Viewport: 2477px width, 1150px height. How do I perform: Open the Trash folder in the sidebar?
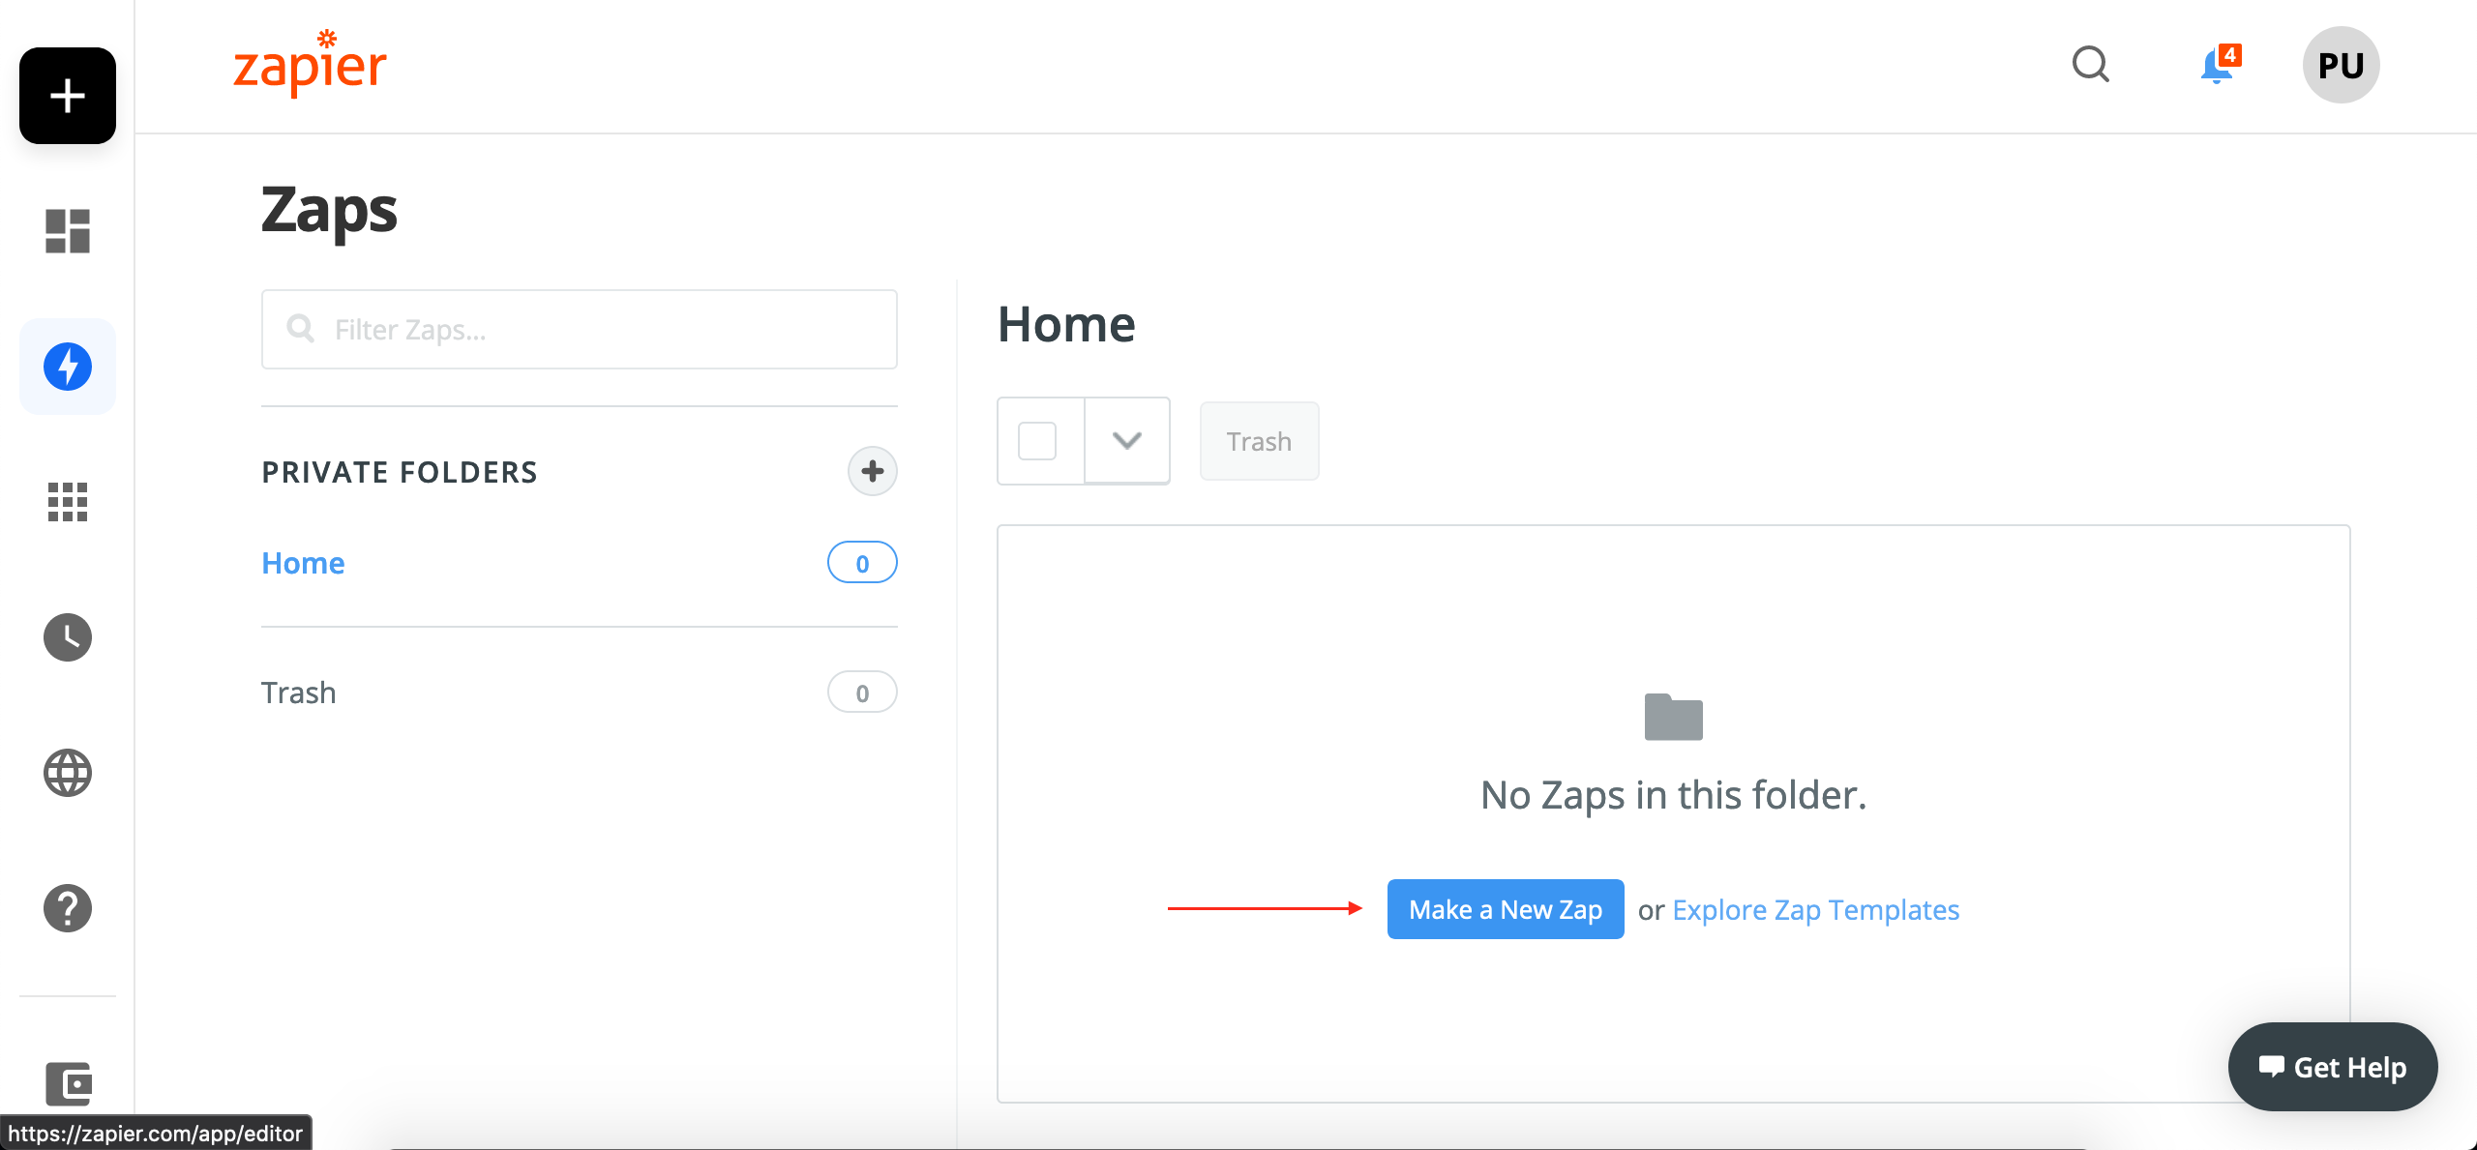click(298, 692)
